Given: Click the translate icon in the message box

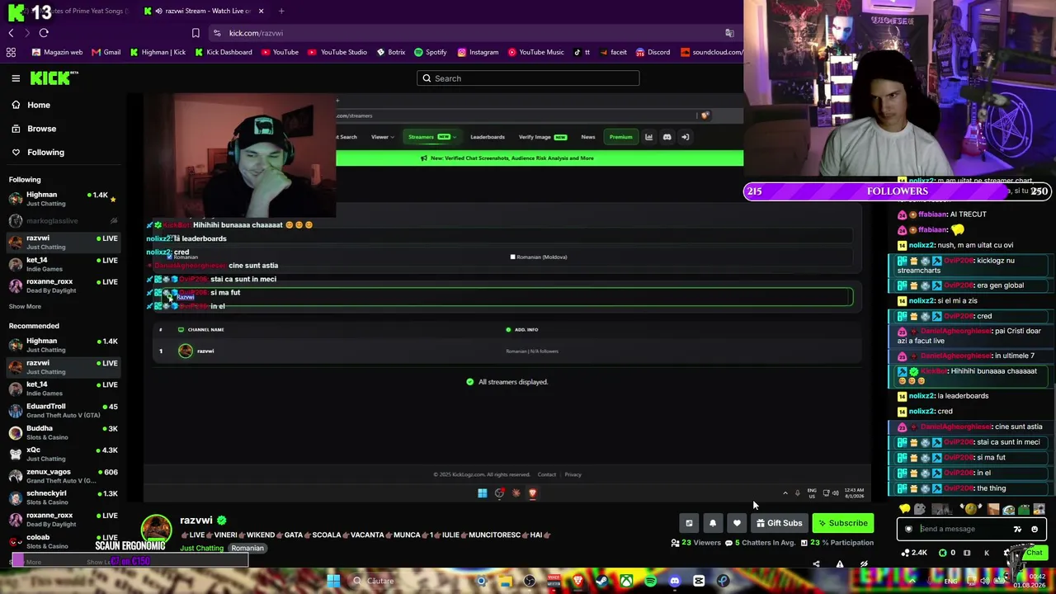Looking at the screenshot, I should click(1017, 530).
